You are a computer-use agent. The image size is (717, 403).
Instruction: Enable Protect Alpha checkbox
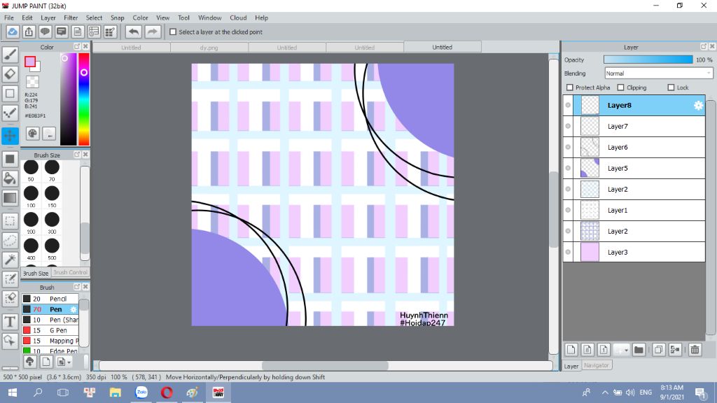pyautogui.click(x=570, y=87)
